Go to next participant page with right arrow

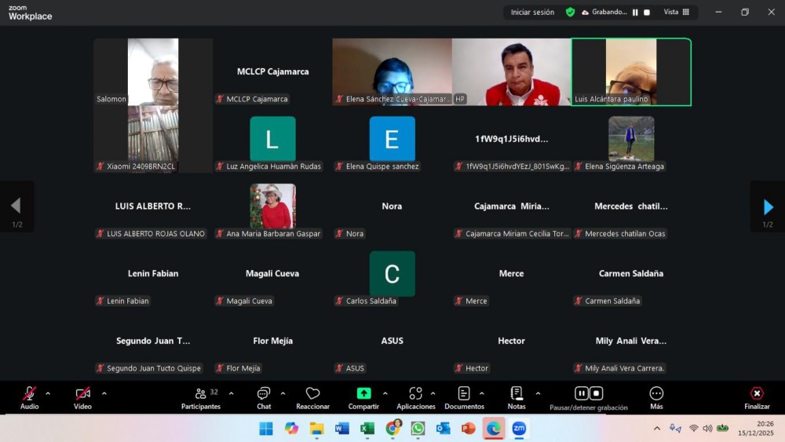[x=768, y=206]
